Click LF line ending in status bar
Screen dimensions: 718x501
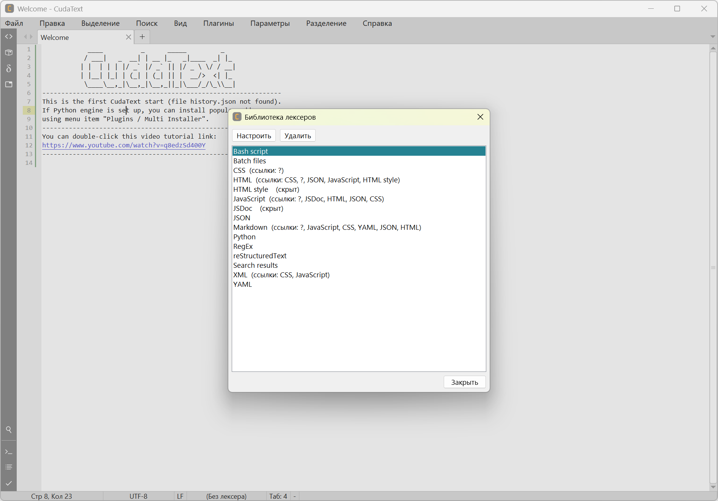click(x=180, y=496)
